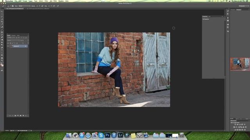This screenshot has width=250, height=140.
Task: Click the new adjustment layer icon in Layers panel
Action: pyautogui.click(x=18, y=115)
